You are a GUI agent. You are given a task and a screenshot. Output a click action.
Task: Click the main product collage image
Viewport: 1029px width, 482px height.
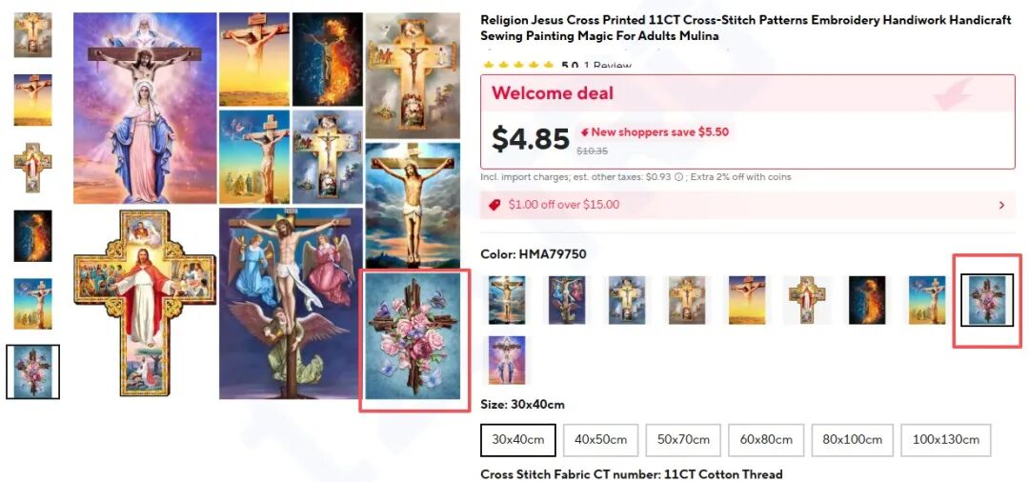tap(267, 205)
